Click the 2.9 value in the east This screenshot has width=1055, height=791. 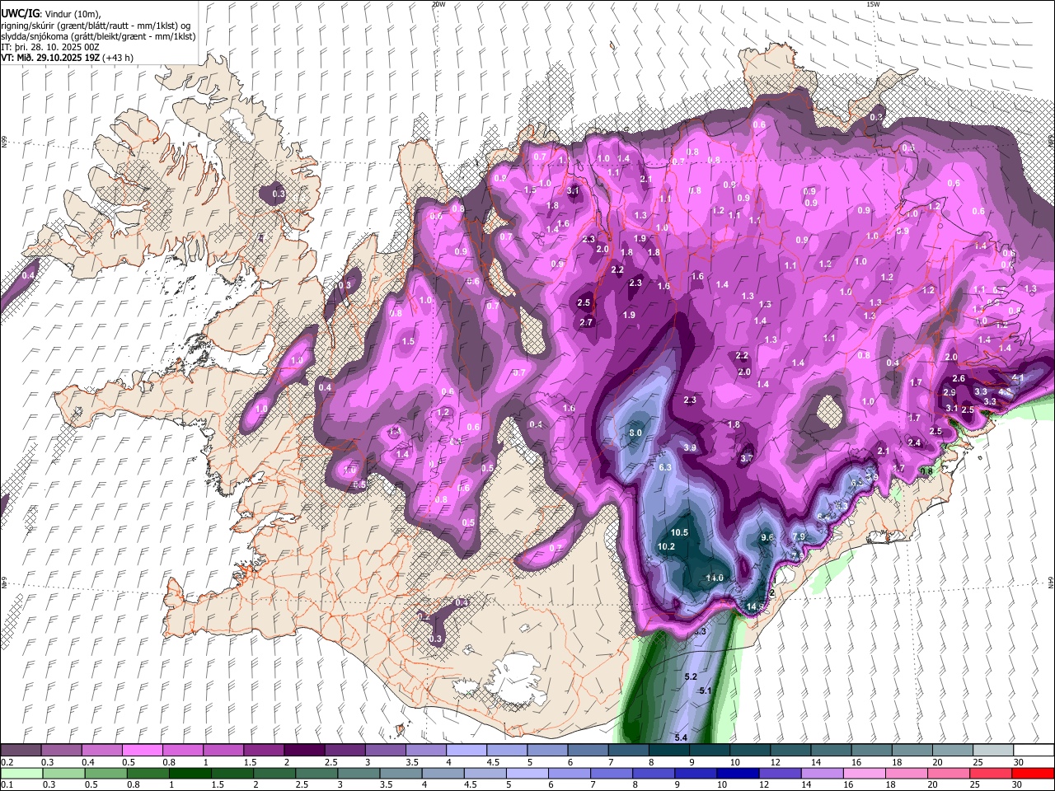click(949, 392)
